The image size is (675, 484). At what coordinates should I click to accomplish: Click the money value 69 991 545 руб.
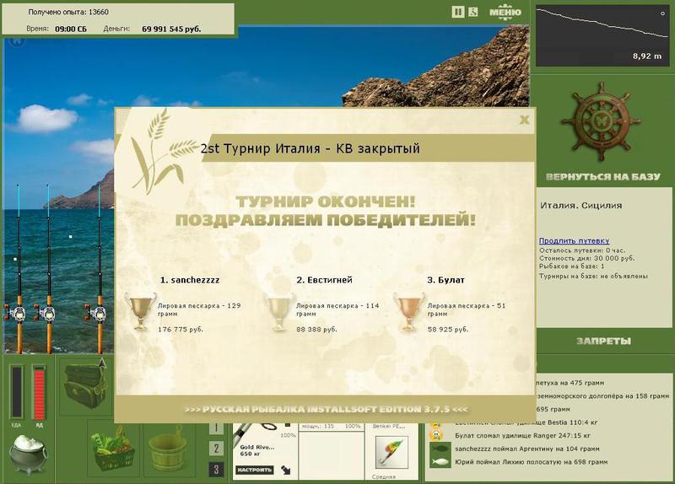coord(171,30)
